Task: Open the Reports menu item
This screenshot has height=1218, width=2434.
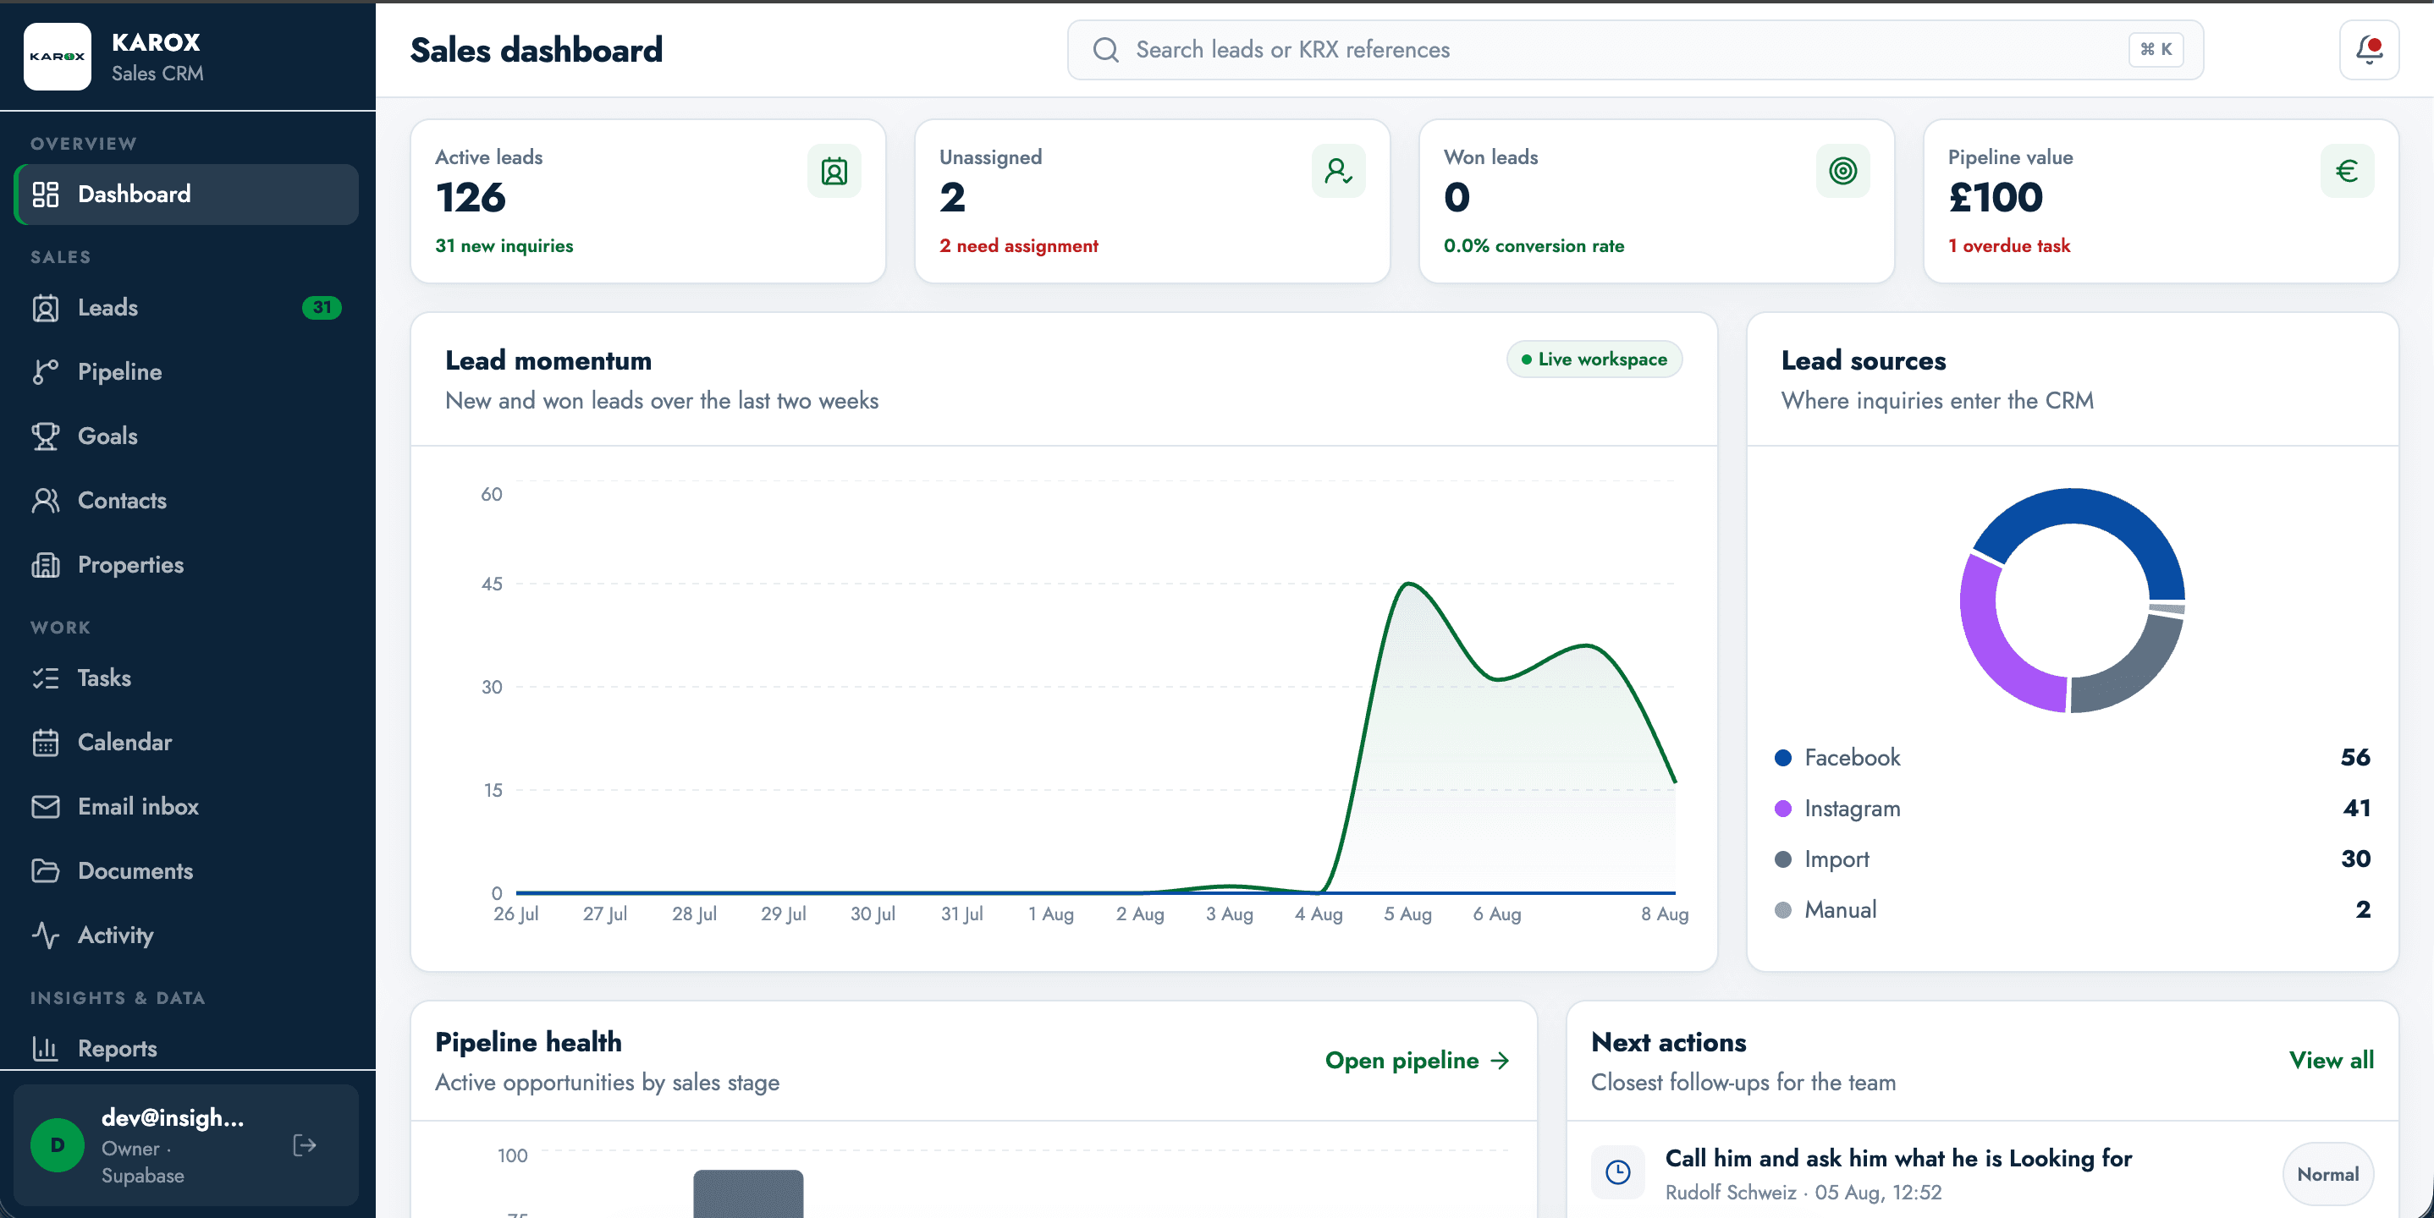Action: (186, 1048)
